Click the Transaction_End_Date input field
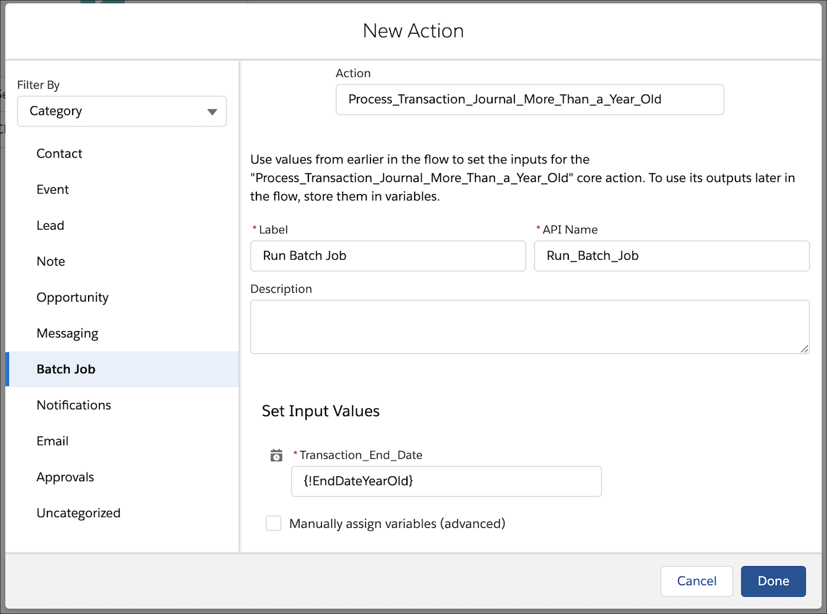This screenshot has width=827, height=614. (x=446, y=481)
